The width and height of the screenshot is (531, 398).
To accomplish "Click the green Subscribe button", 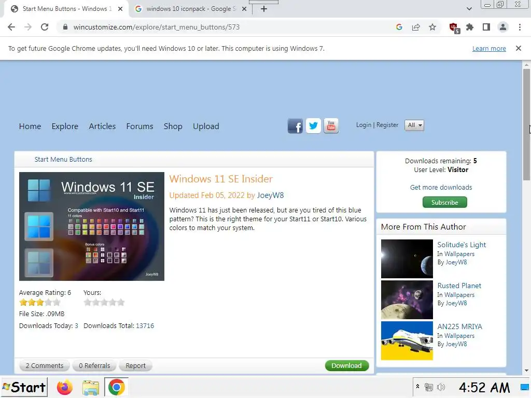I will [444, 203].
